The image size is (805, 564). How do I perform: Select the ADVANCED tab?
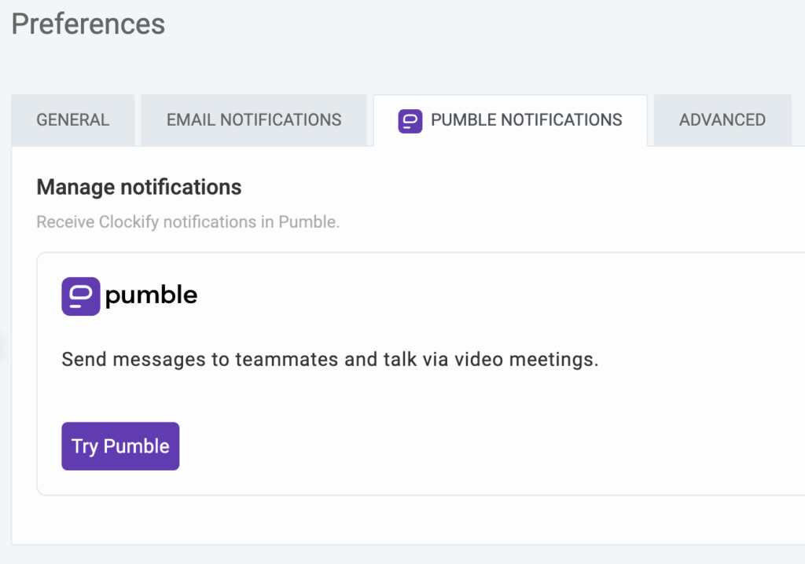pyautogui.click(x=722, y=119)
